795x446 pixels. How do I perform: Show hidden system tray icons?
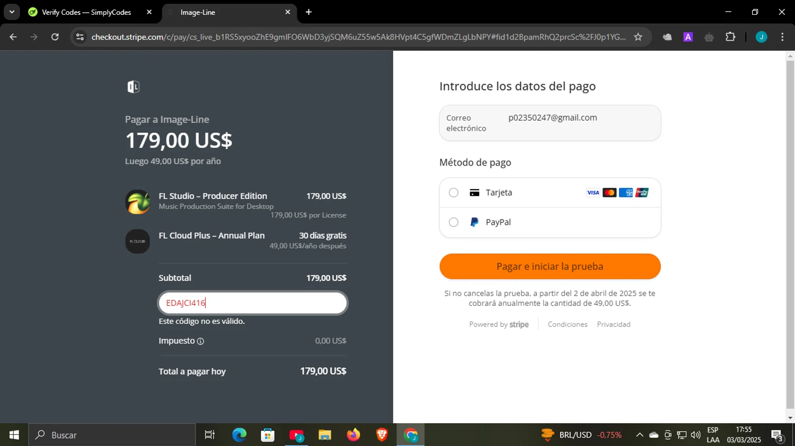(640, 435)
